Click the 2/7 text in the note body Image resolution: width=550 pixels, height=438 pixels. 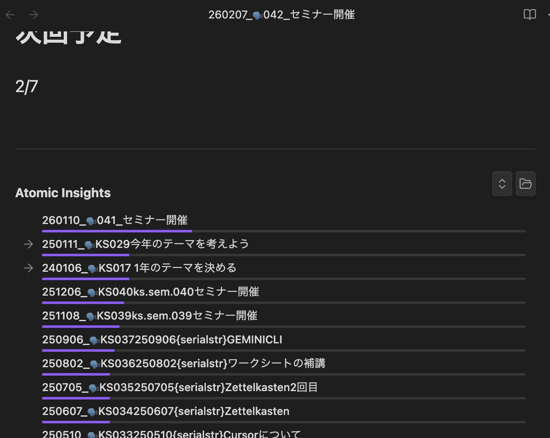(x=26, y=86)
